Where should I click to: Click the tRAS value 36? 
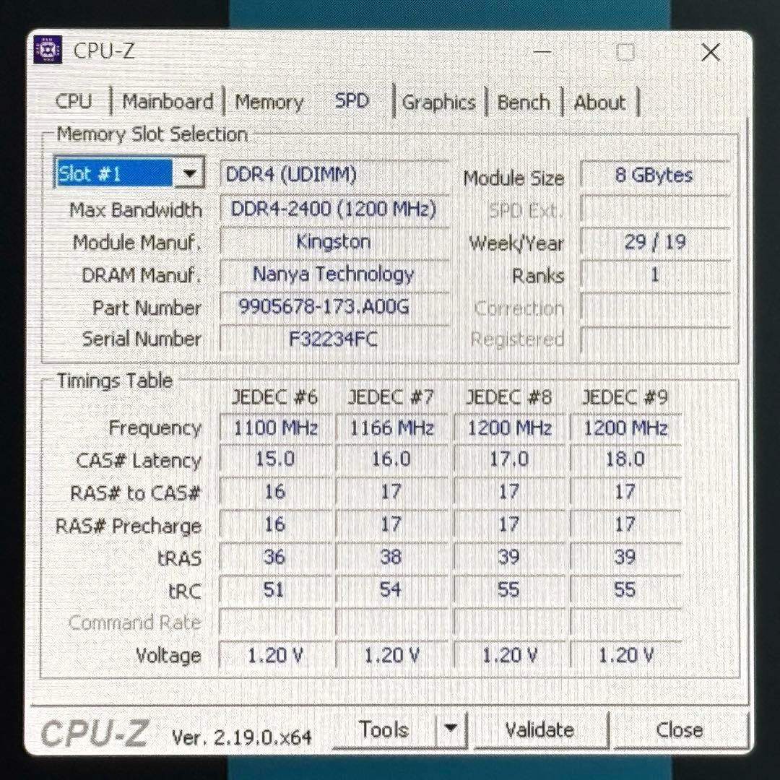point(276,557)
